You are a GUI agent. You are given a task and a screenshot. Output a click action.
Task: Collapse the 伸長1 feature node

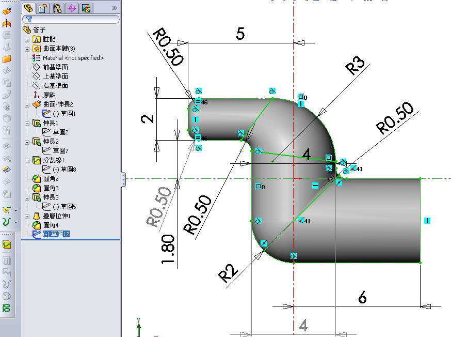(x=27, y=124)
